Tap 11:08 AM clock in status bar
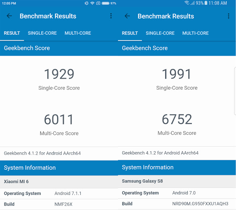The width and height of the screenshot is (236, 210). point(218,3)
